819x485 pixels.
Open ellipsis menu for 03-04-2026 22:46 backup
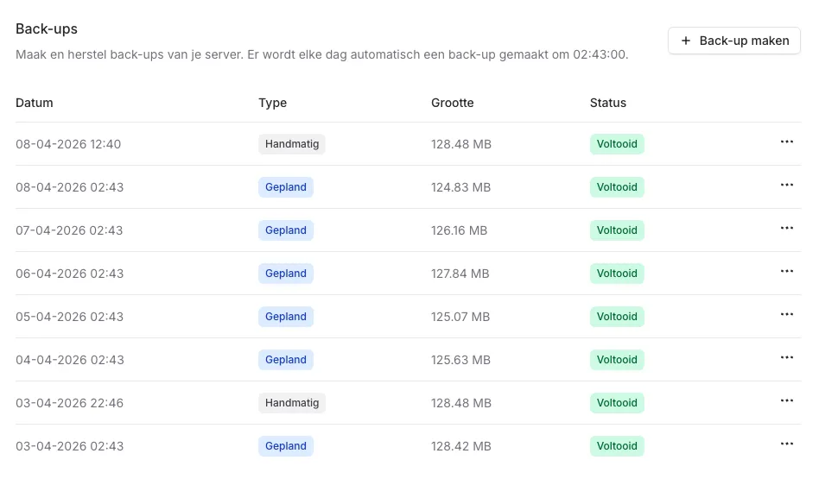[x=786, y=401]
